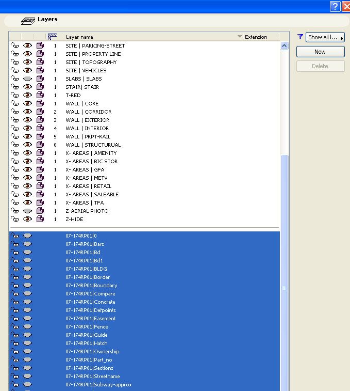This screenshot has width=350, height=391.
Task: Click solid model icon for WALL | INTERIOR
Action: [40, 128]
